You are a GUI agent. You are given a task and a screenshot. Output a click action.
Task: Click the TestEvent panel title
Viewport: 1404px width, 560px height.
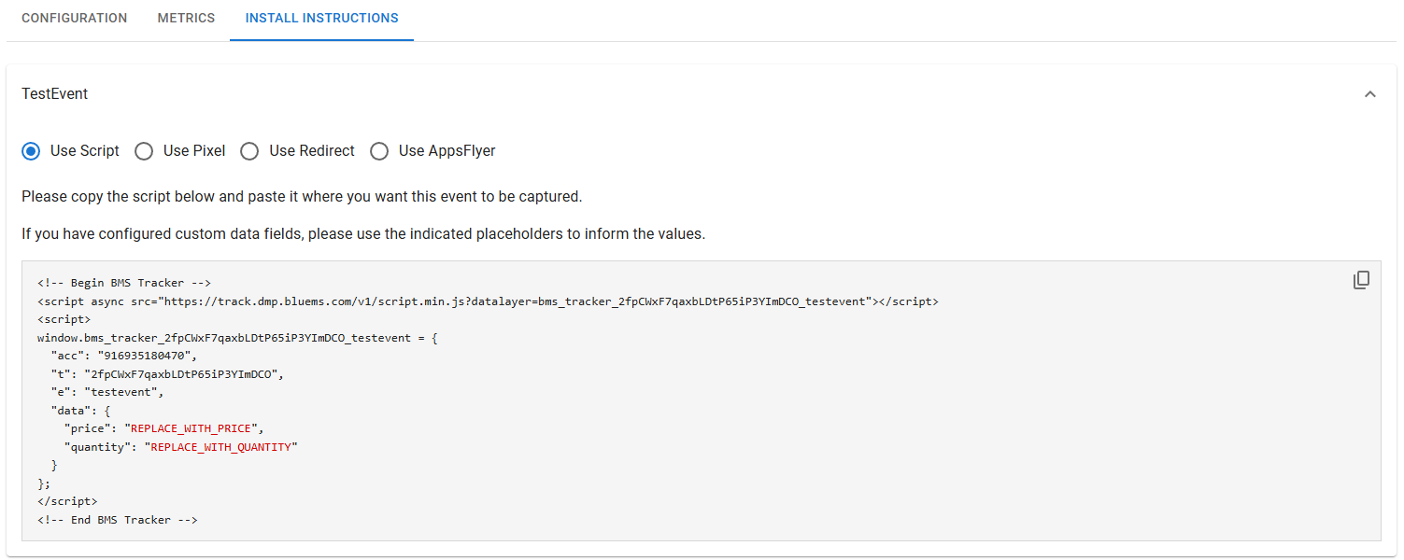coord(55,94)
